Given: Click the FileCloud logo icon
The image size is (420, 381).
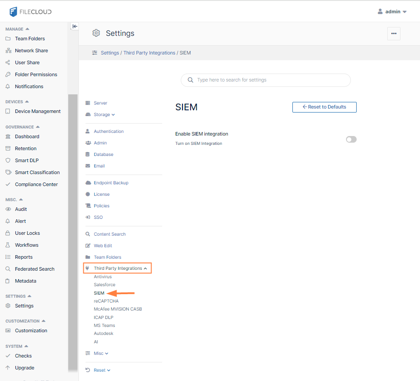Looking at the screenshot, I should 13,12.
